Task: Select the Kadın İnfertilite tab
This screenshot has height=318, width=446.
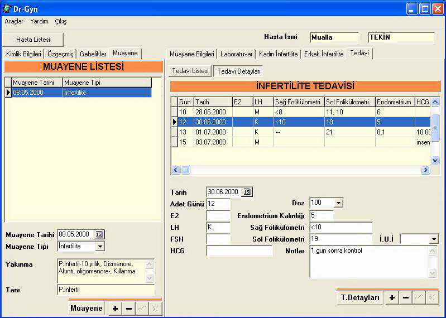Action: 278,54
